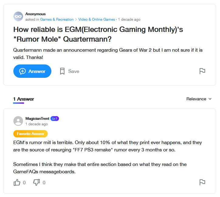Click the plus speech bubble icon in the Answer button
The width and height of the screenshot is (220, 197).
point(22,71)
